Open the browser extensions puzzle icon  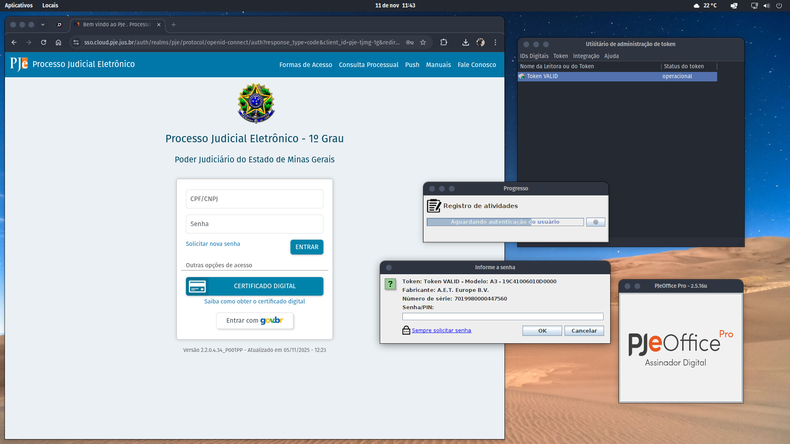click(x=444, y=42)
